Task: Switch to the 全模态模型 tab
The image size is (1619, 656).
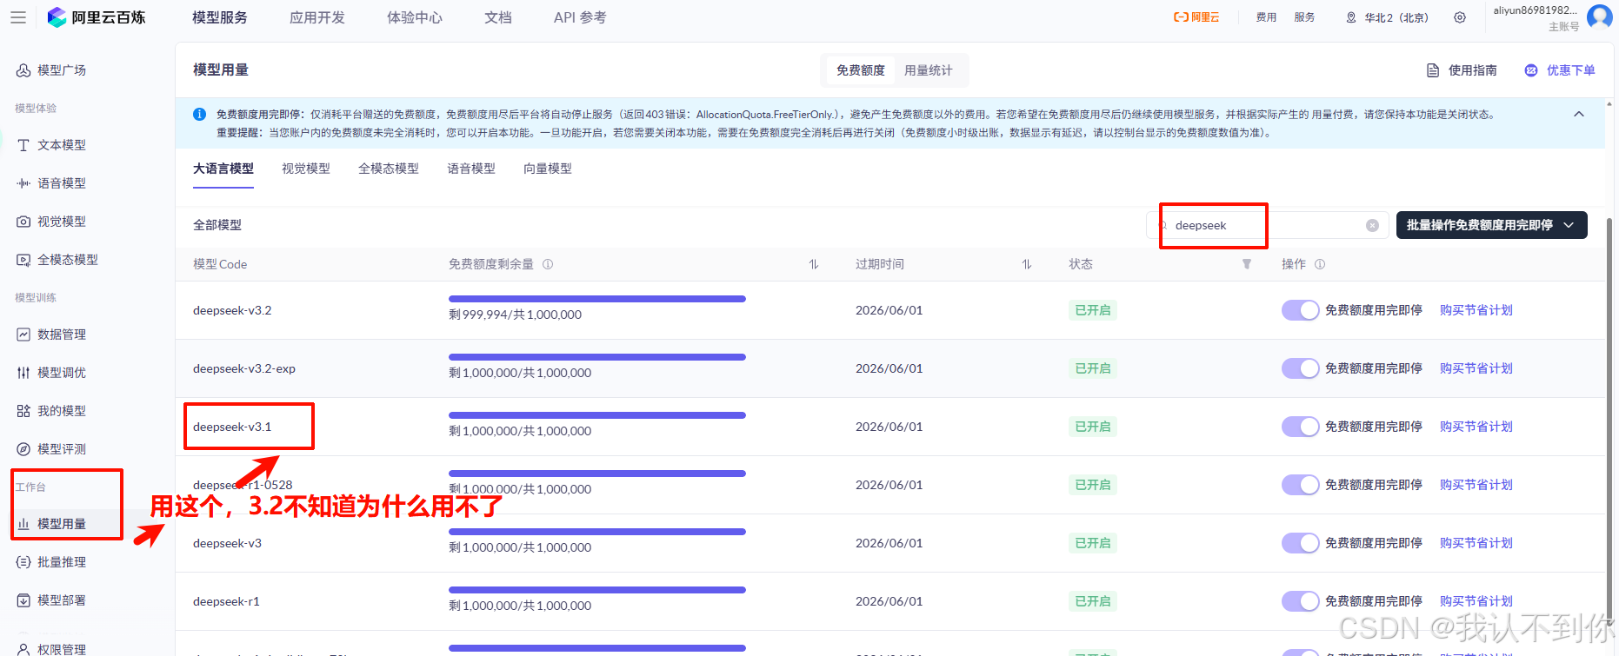Action: pos(389,169)
